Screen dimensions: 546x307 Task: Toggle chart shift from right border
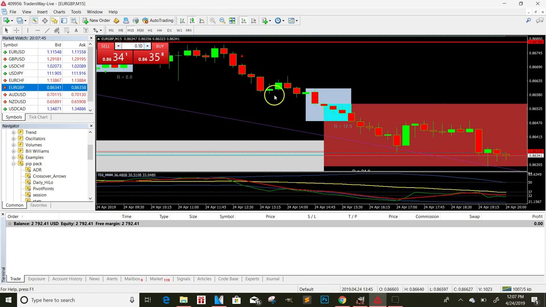tap(253, 20)
